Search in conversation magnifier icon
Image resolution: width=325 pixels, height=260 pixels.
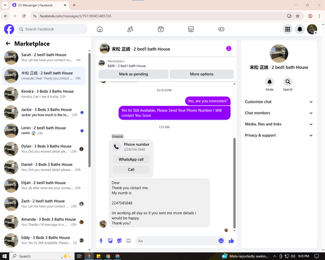coord(288,82)
